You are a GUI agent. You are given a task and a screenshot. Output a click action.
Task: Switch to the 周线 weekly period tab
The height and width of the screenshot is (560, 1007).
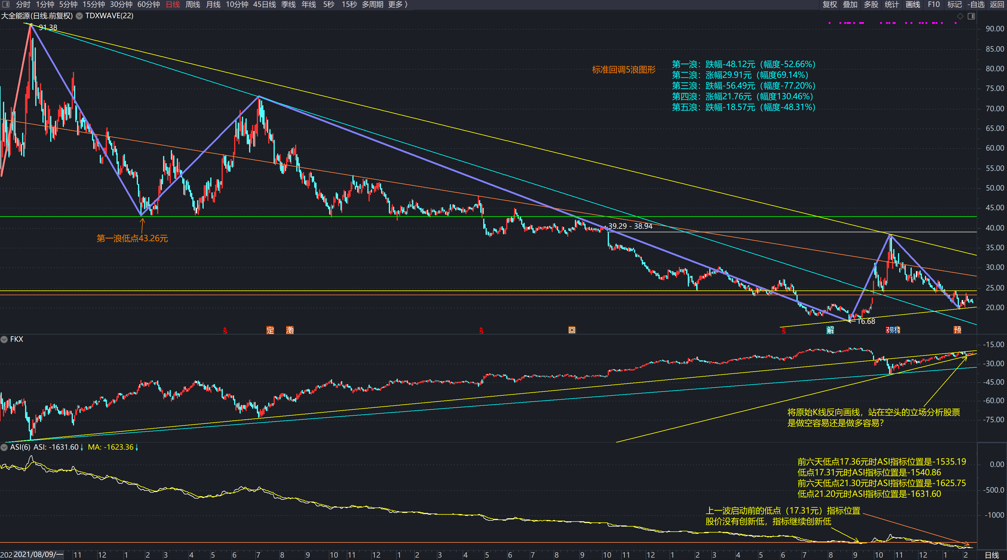[x=192, y=4]
